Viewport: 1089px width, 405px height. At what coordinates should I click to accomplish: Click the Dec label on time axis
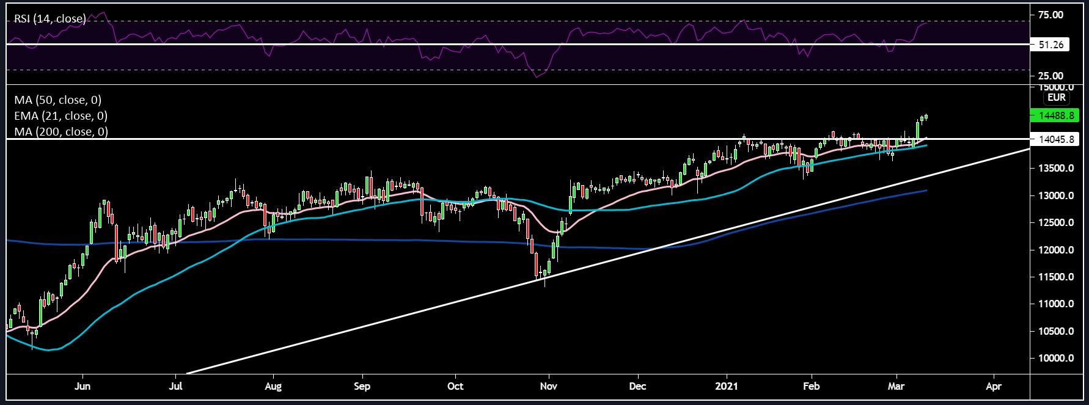tap(637, 386)
